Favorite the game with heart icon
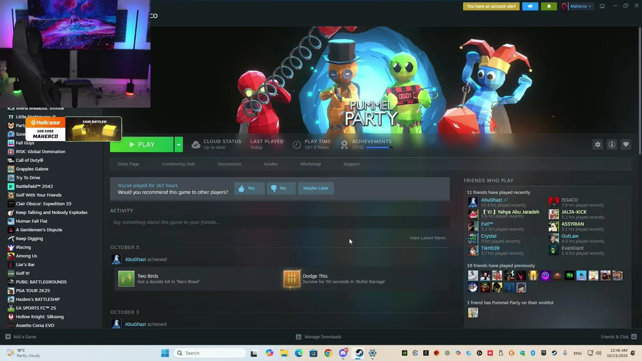 pyautogui.click(x=625, y=144)
